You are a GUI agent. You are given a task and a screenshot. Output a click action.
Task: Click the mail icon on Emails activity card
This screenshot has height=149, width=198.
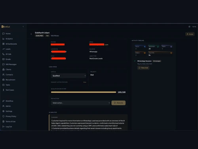[x=145, y=53]
